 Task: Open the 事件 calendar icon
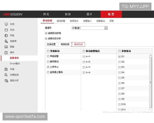coord(6,53)
